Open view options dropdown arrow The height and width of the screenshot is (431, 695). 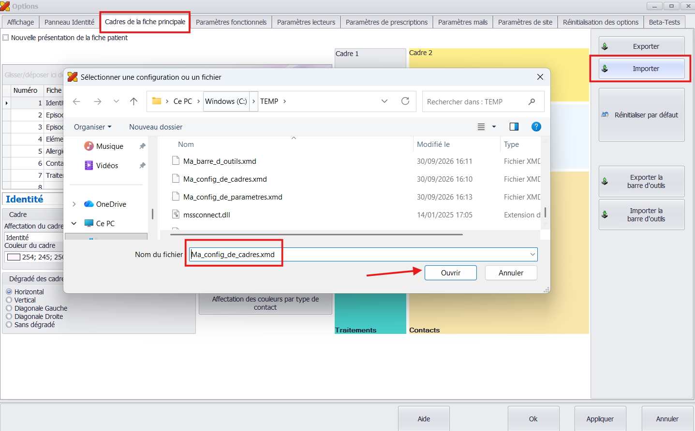coord(494,127)
